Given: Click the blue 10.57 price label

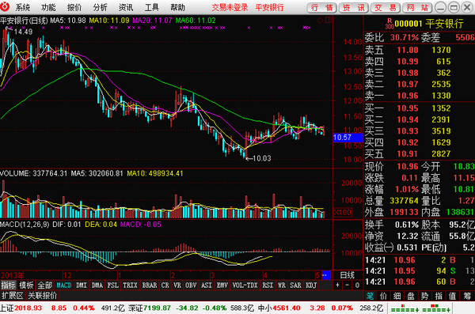Looking at the screenshot, I should click(348, 138).
